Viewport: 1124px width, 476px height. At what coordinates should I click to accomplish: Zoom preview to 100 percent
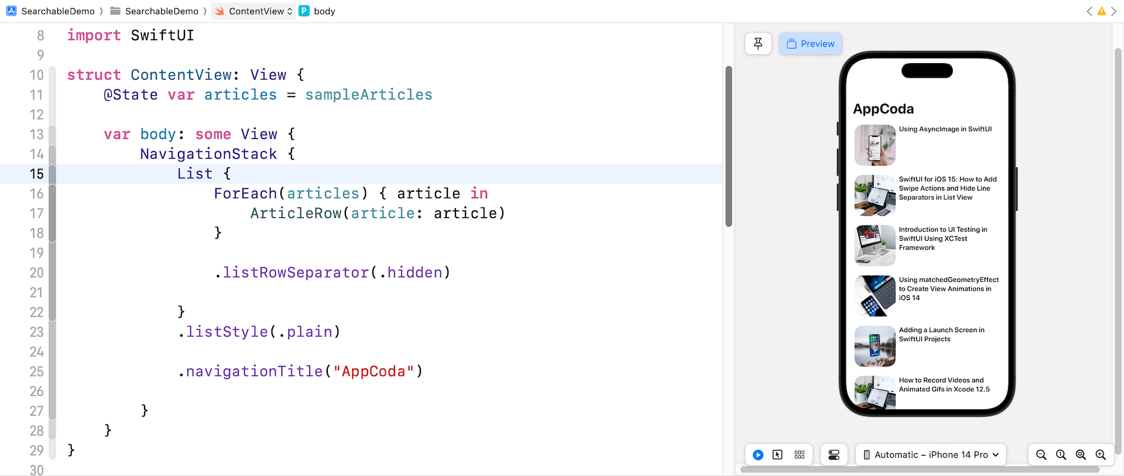[1061, 455]
